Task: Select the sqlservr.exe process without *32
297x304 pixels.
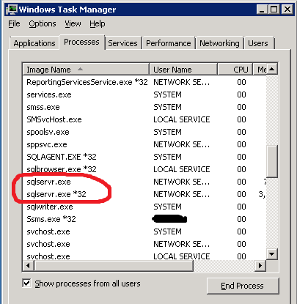Action: tap(144, 182)
